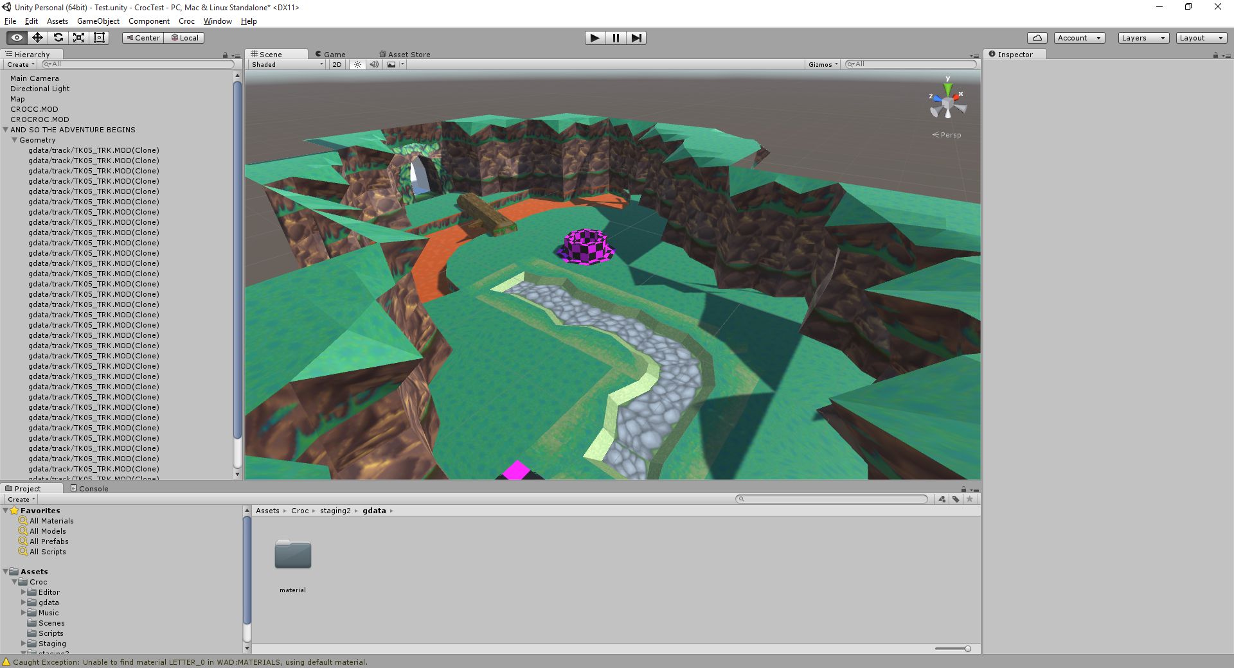
Task: Open the Shaded draw mode dropdown
Action: (x=287, y=64)
